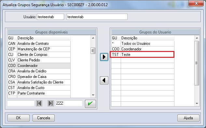
Task: Select Analista de Crédito row
Action: click(39, 71)
